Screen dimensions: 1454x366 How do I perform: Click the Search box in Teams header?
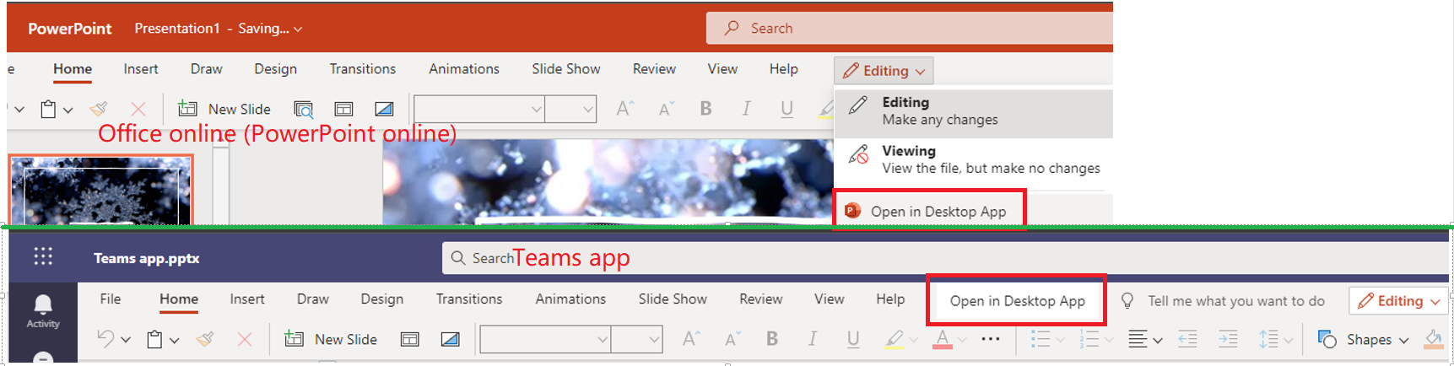tap(945, 257)
